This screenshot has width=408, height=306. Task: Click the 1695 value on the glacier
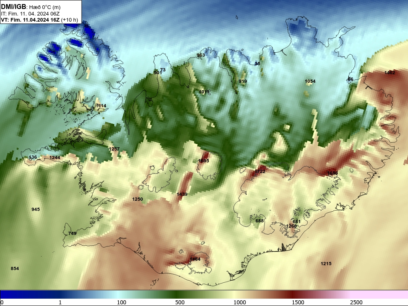(x=204, y=161)
